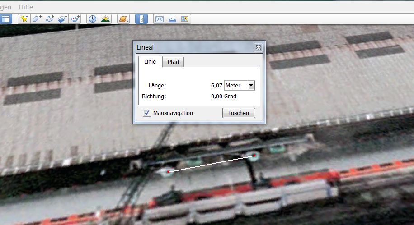
Task: Click the add image overlay icon
Action: (x=62, y=19)
